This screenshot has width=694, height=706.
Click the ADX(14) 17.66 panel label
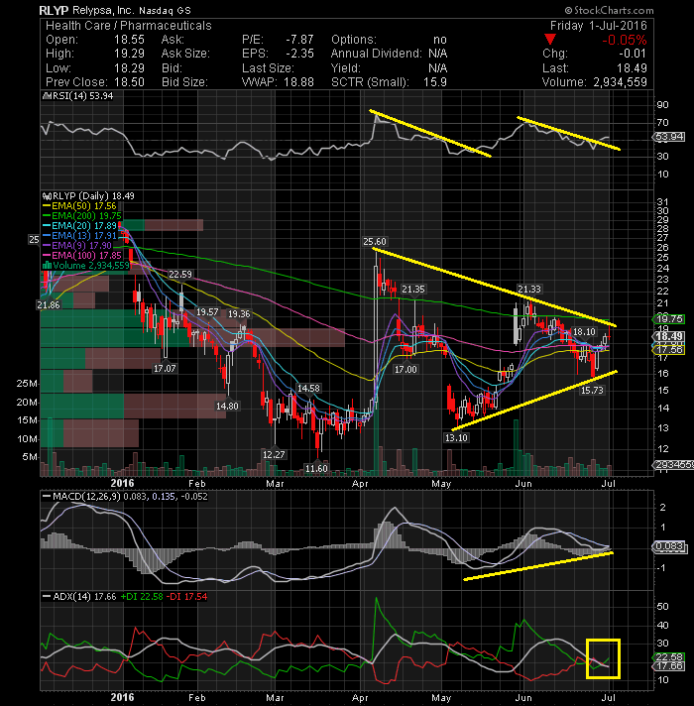click(79, 597)
